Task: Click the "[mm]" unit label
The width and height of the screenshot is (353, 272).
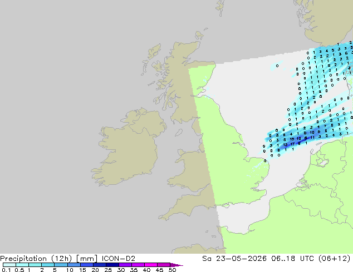Action: click(x=87, y=259)
